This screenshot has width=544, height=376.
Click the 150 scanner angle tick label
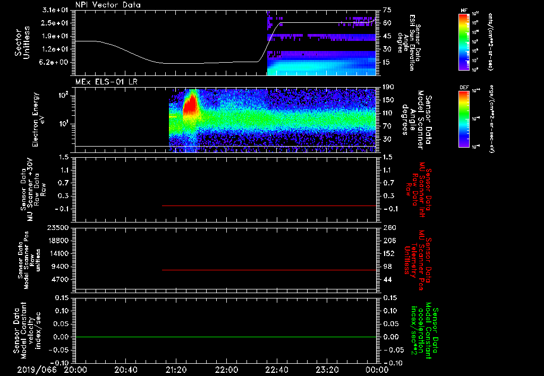coord(389,100)
